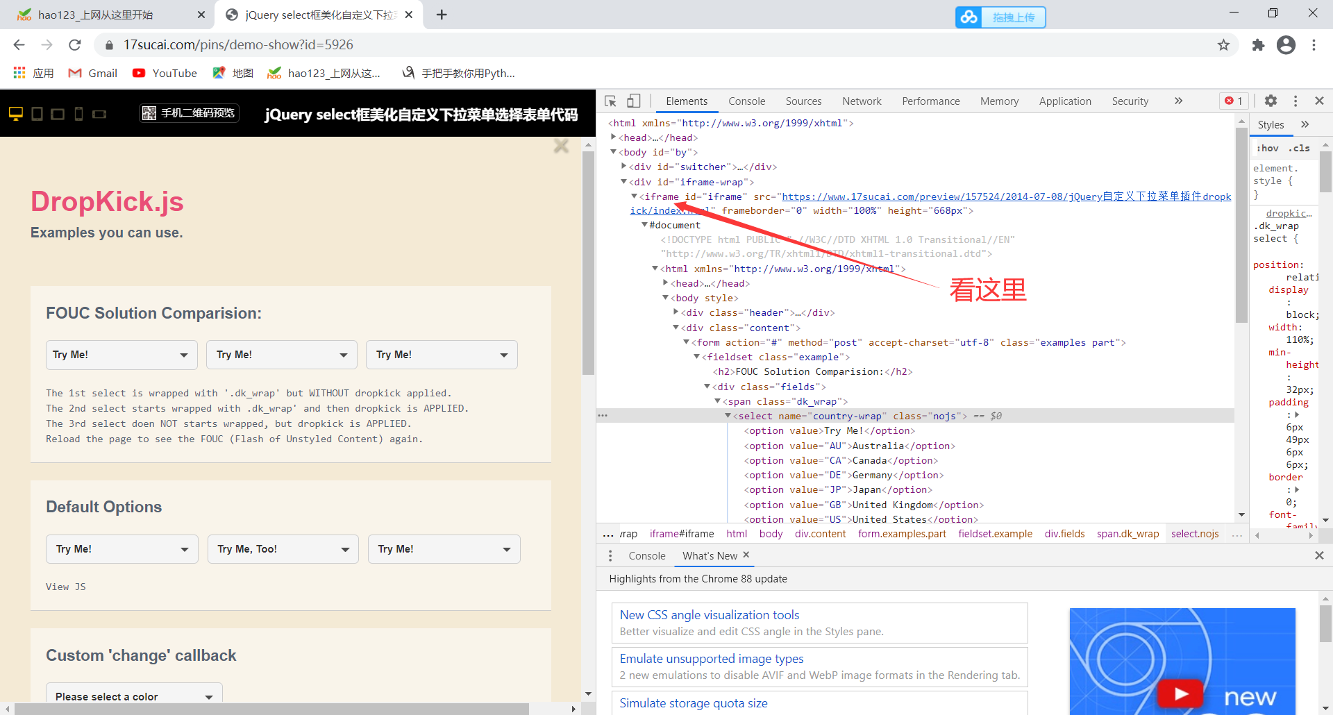Click the red error count badge
This screenshot has width=1333, height=715.
(1234, 101)
